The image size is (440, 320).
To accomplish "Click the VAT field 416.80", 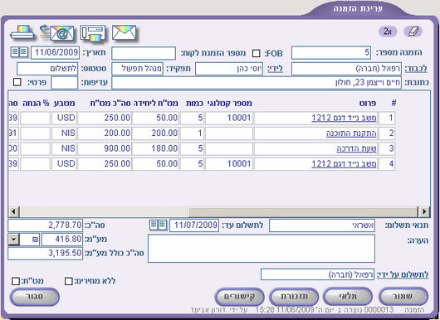I will click(x=61, y=240).
